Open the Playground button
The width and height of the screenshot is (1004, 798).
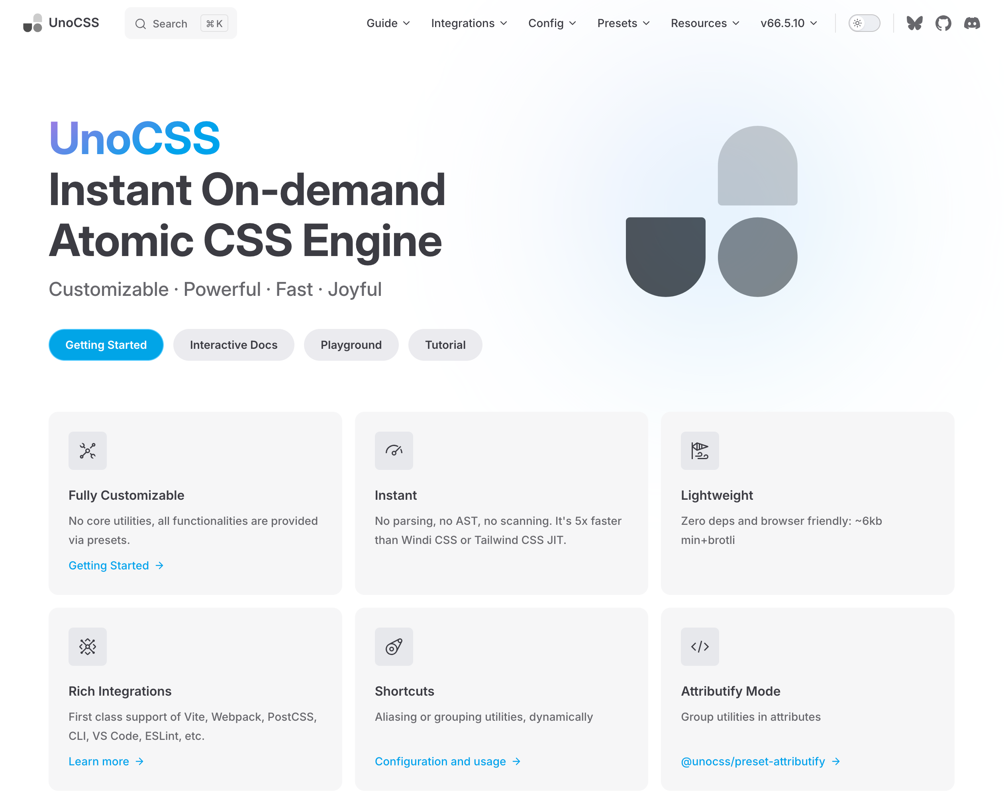pos(351,345)
